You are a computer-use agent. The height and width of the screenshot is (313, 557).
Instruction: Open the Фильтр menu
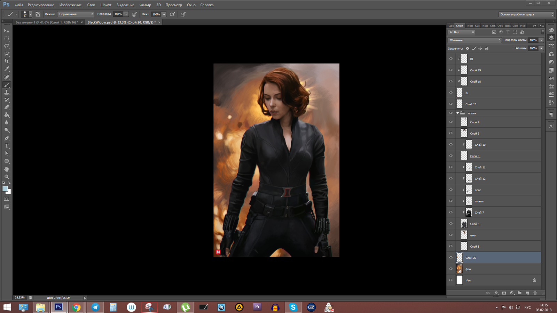145,5
